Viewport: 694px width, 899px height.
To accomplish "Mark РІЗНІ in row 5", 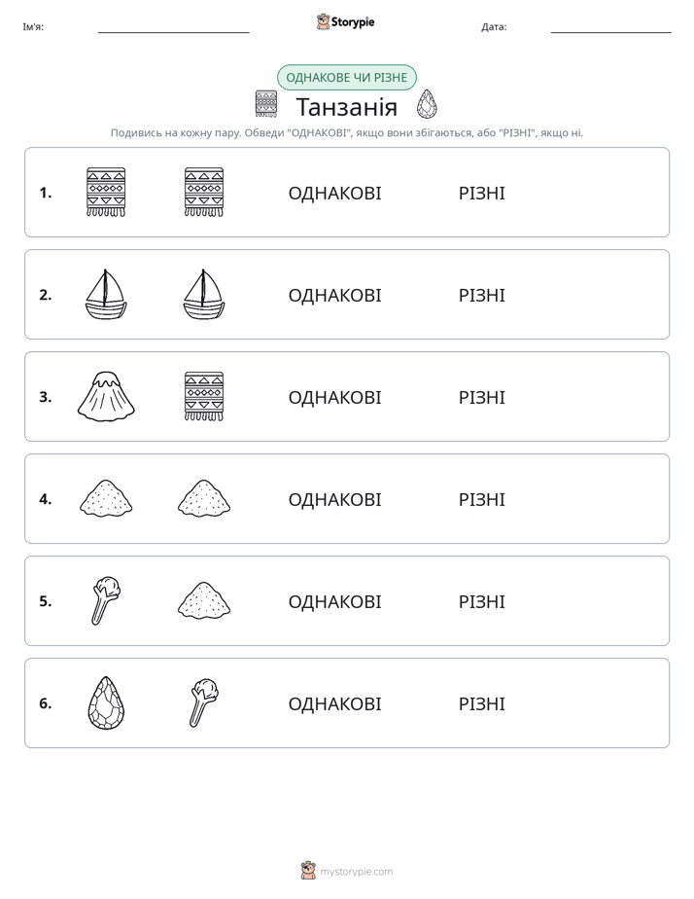I will click(481, 601).
